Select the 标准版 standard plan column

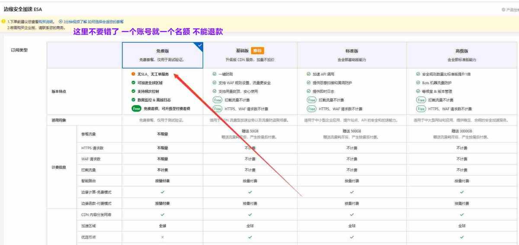click(x=352, y=55)
